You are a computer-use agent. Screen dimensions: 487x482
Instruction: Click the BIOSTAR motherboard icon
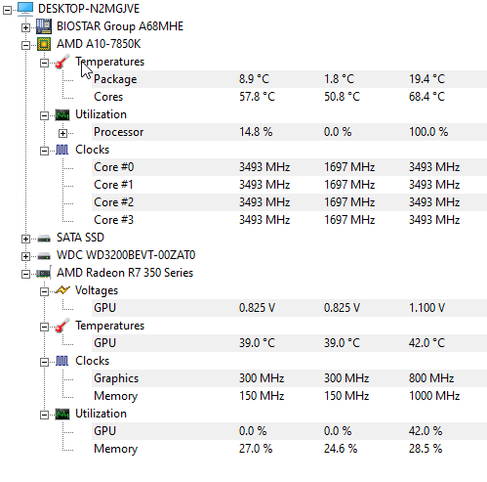tap(44, 26)
